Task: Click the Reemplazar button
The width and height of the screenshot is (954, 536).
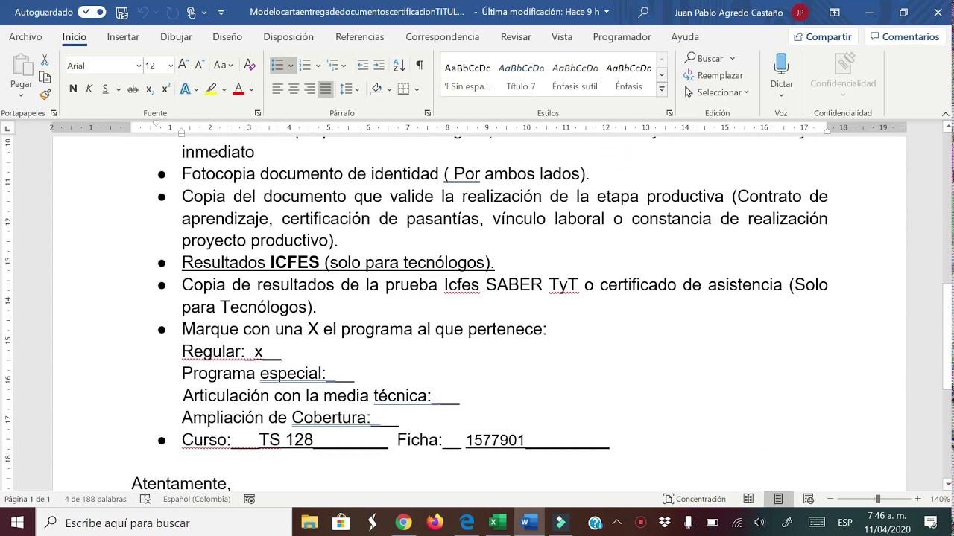Action: point(713,75)
